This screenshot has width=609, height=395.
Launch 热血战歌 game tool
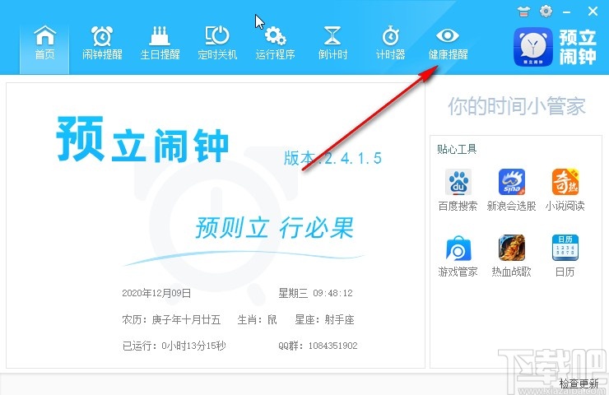[512, 256]
